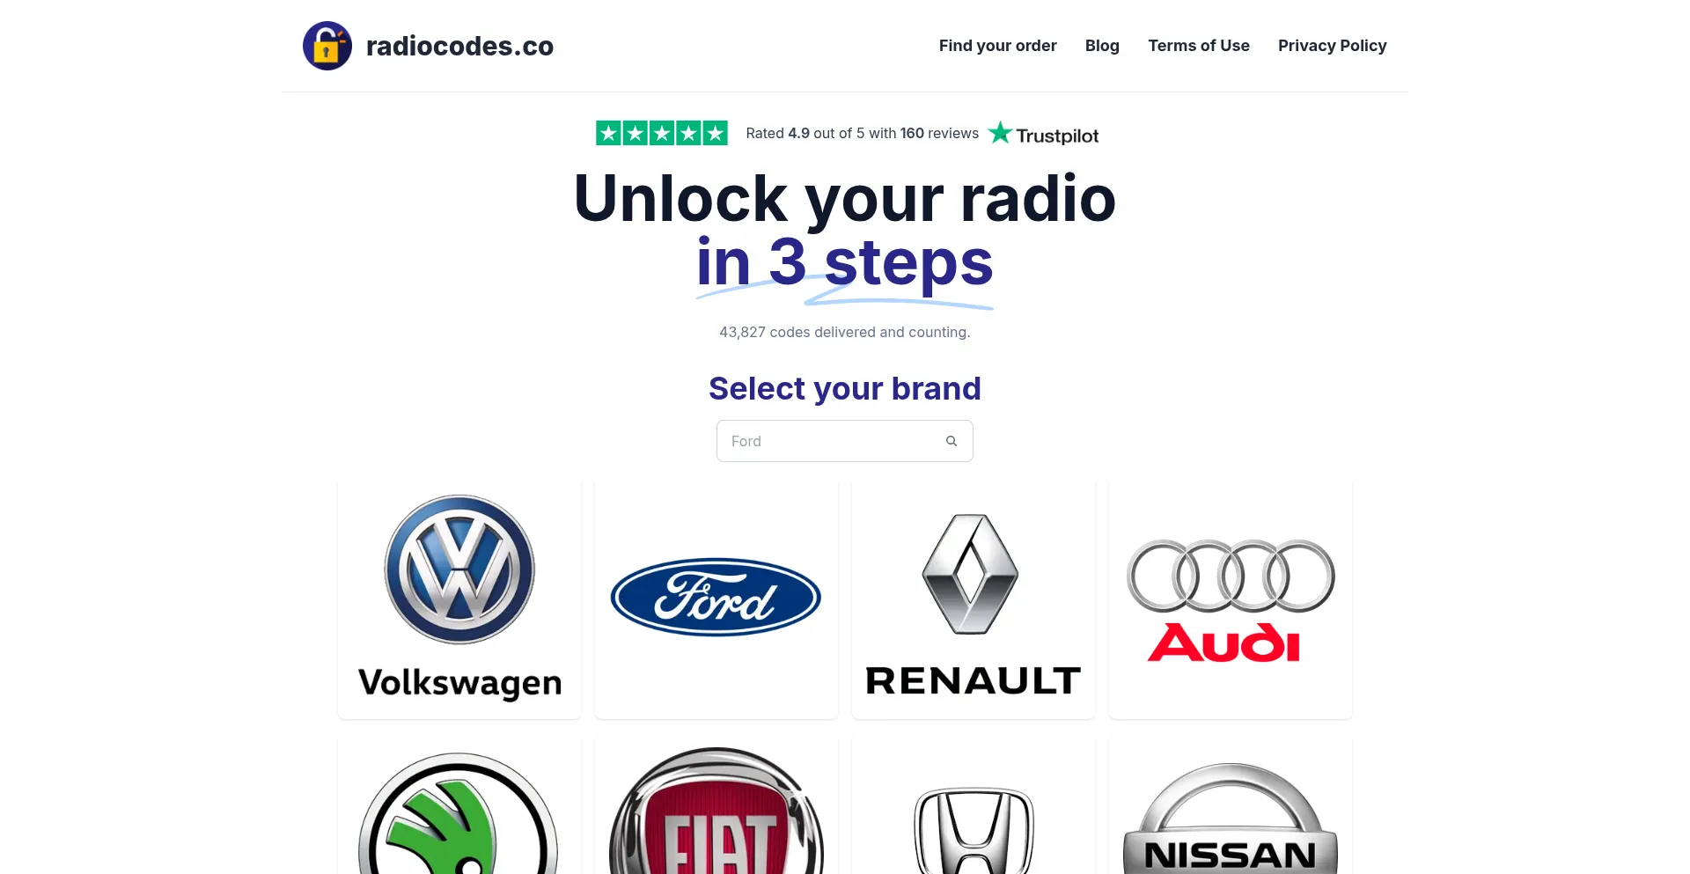Image resolution: width=1690 pixels, height=874 pixels.
Task: Open the Privacy Policy link
Action: [x=1332, y=46]
